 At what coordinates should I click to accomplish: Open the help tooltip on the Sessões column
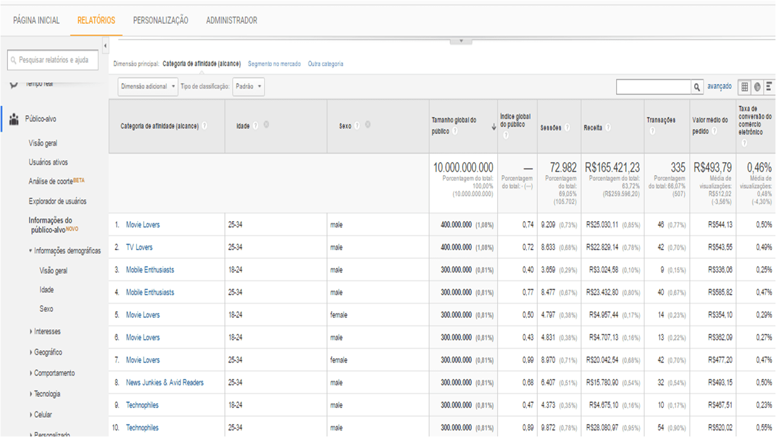(x=567, y=128)
